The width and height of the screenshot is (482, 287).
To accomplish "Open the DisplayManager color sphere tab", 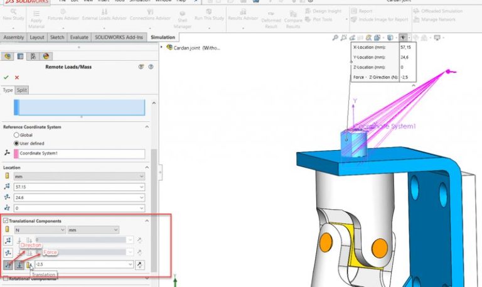I will [46, 57].
